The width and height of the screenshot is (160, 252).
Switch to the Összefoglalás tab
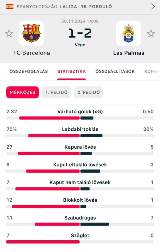click(x=29, y=72)
